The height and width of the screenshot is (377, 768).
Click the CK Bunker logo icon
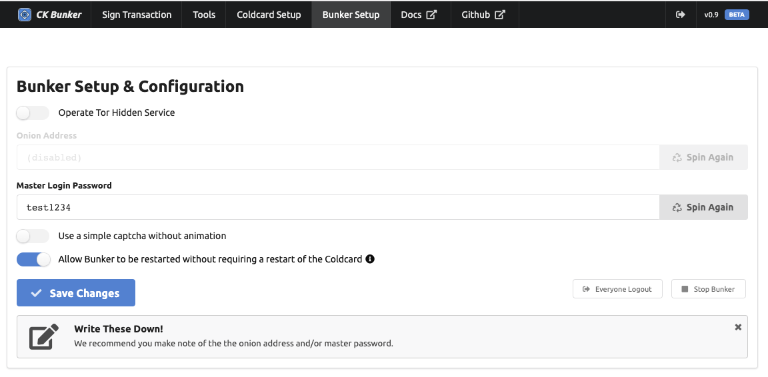point(25,15)
